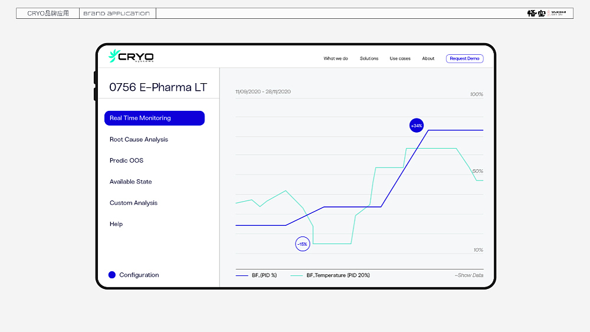
Task: Click the CRYO品牌应用 header label
Action: coord(48,14)
